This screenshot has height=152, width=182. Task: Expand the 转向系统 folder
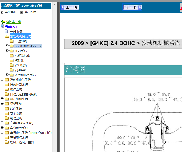(x=2, y=108)
